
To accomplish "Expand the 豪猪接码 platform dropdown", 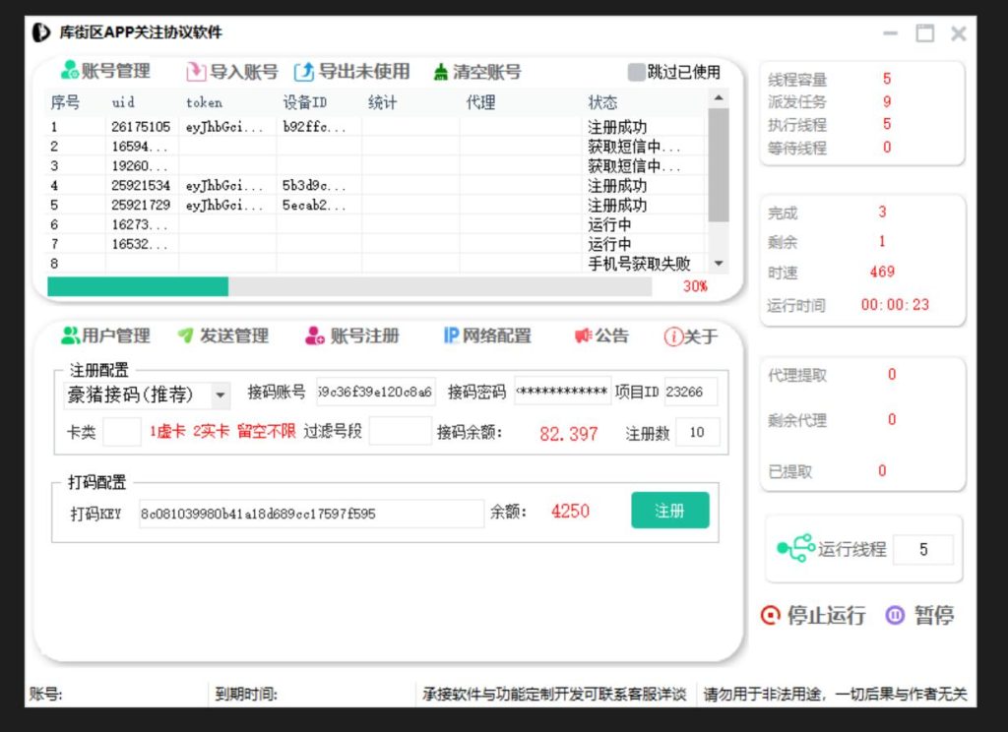I will tap(220, 395).
